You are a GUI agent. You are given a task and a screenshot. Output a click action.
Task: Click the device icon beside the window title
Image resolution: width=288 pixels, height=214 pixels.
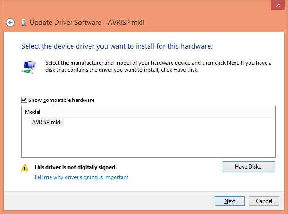click(x=24, y=23)
